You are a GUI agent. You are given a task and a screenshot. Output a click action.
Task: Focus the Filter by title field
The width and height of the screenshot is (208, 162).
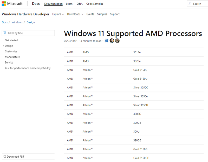[30, 33]
